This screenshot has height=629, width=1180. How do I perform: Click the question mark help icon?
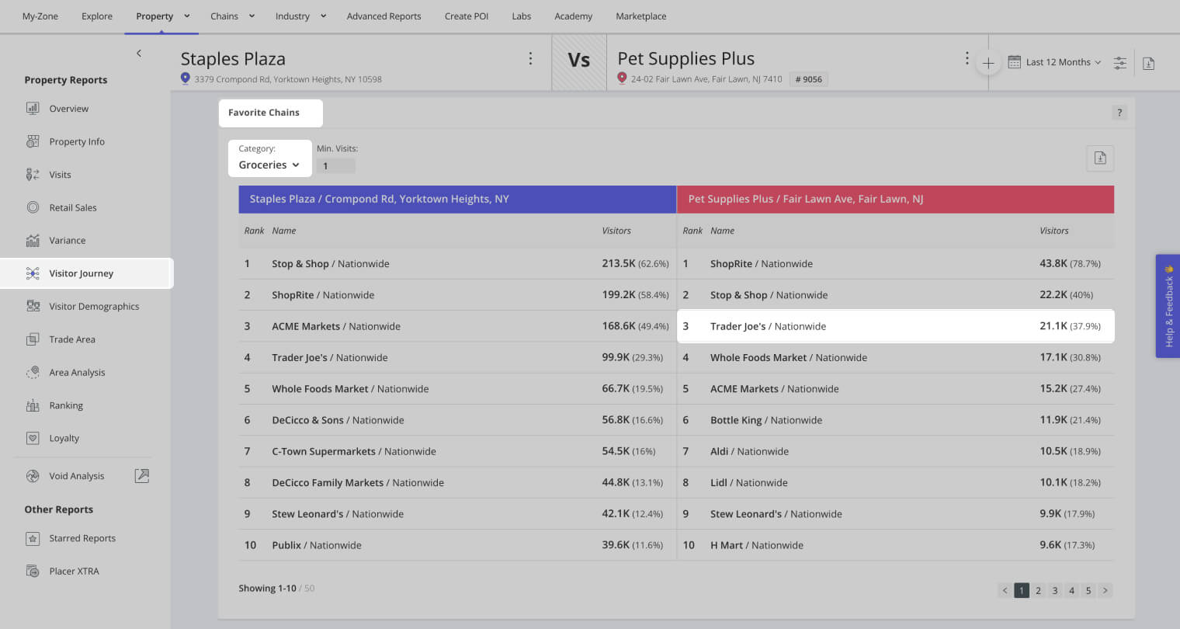click(x=1119, y=113)
